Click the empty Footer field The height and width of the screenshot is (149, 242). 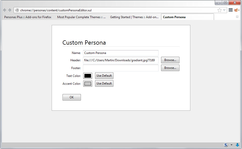point(121,68)
